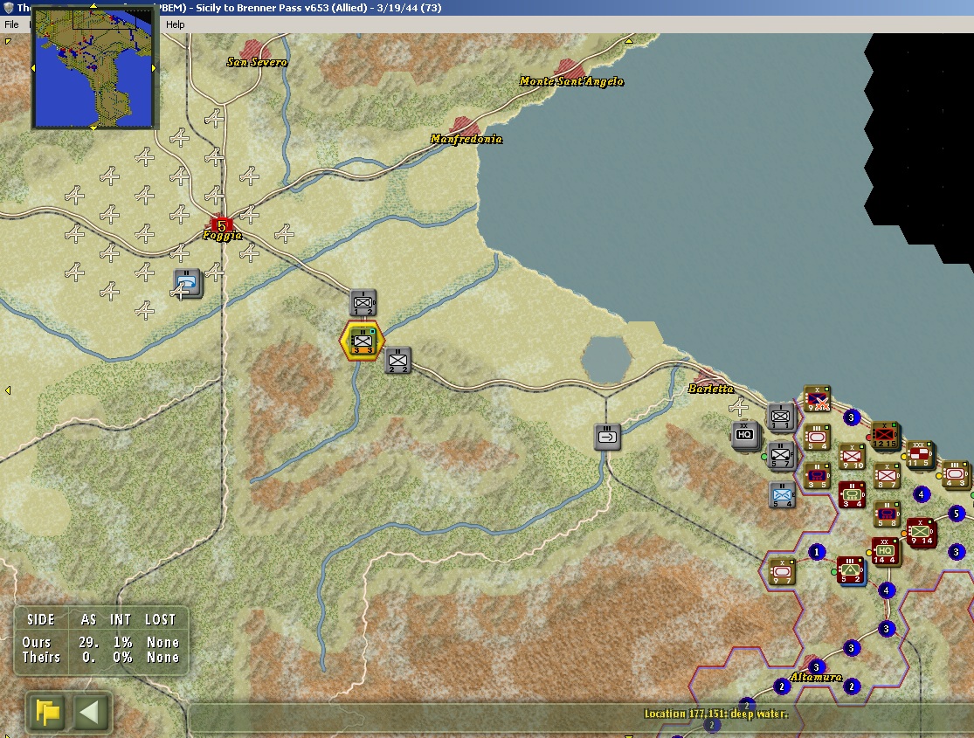Viewport: 974px width, 738px height.
Task: Click the map scroll arrow at left edge
Action: [x=8, y=390]
